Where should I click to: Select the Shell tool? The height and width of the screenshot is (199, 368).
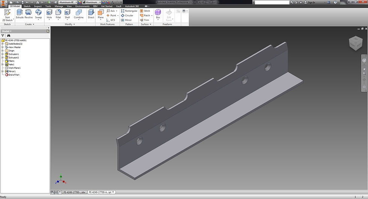pyautogui.click(x=67, y=15)
